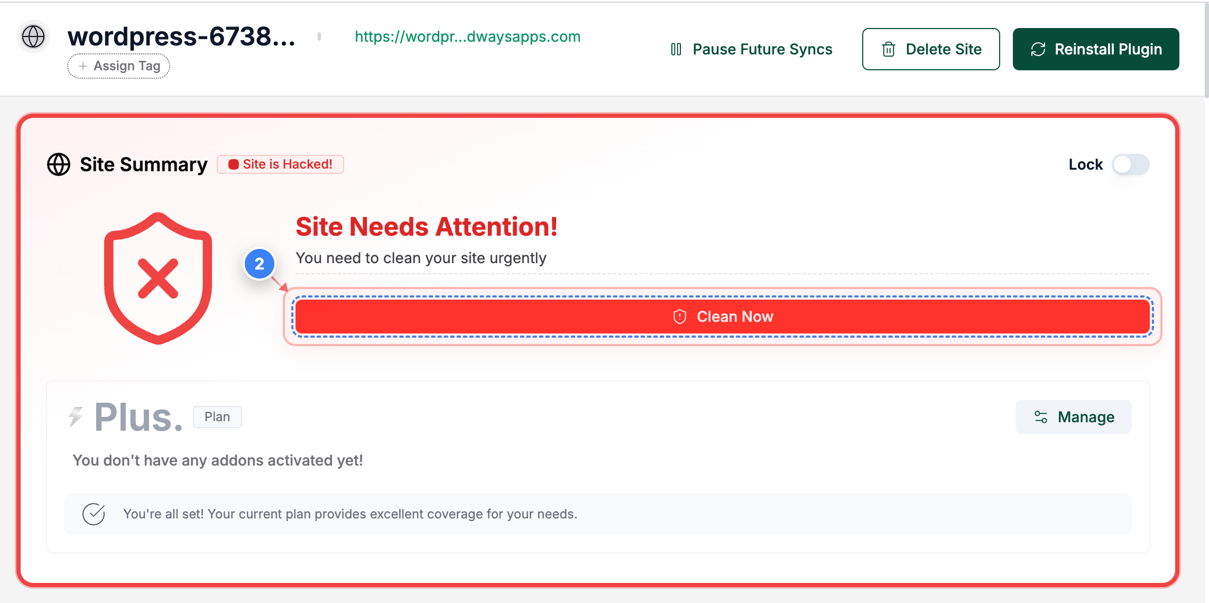Click the globe icon beside the site name
The height and width of the screenshot is (603, 1209).
[33, 37]
